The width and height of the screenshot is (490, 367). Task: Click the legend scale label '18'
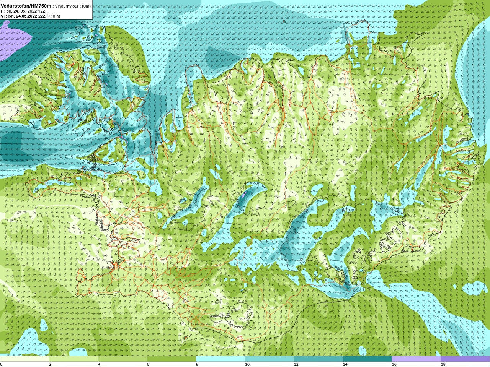[x=443, y=364]
